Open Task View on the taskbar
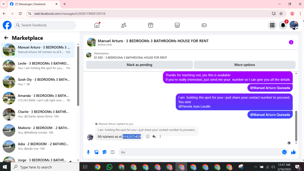 click(x=85, y=167)
